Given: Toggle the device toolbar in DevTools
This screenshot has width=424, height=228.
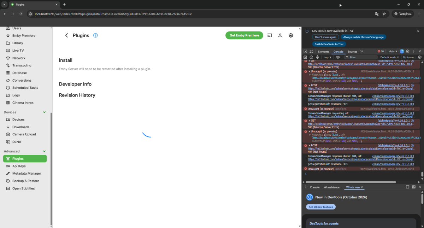Looking at the screenshot, I should click(x=311, y=51).
